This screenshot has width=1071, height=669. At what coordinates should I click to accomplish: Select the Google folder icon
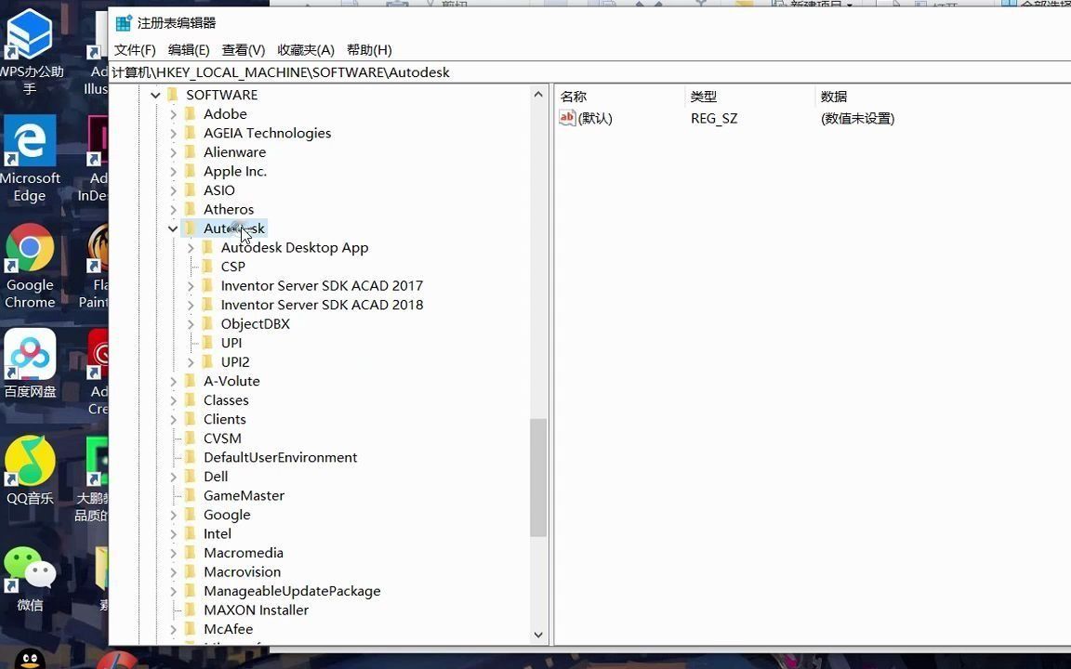(191, 516)
